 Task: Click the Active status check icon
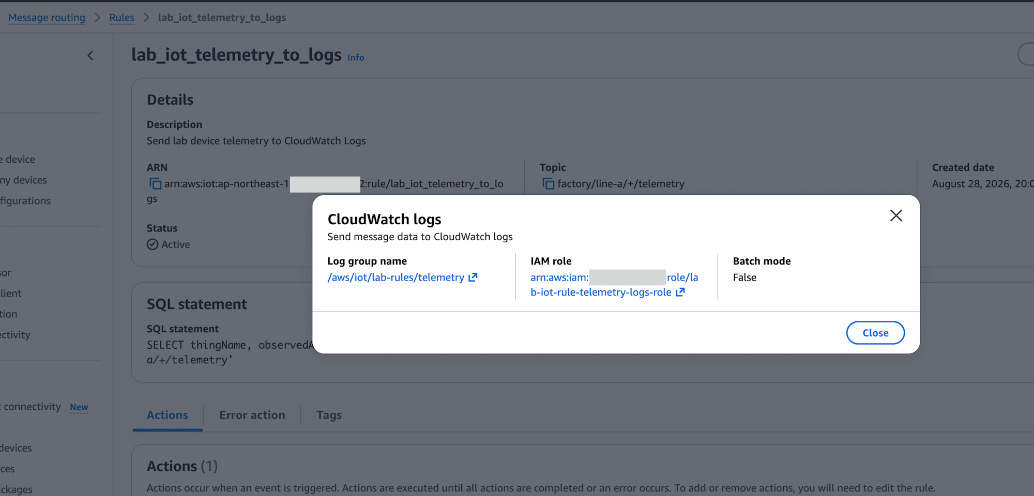click(x=153, y=244)
